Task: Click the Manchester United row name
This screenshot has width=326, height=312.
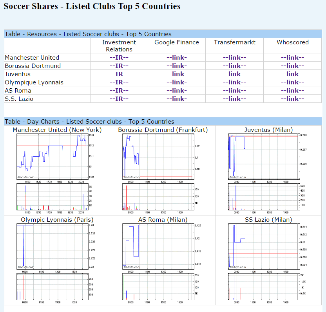Action: click(32, 57)
